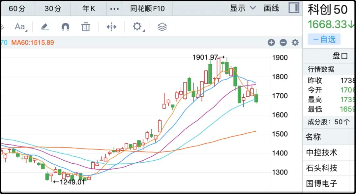Screen dimensions: 356x194
Task: Click the 1901.97 high price label
Action: (205, 57)
